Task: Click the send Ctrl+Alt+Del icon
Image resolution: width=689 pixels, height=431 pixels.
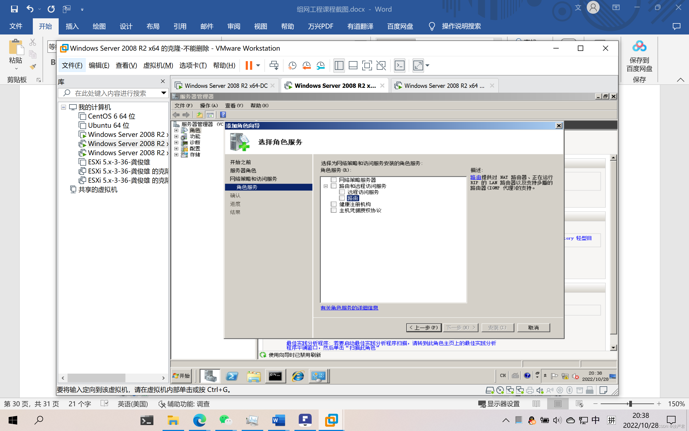Action: 274,65
